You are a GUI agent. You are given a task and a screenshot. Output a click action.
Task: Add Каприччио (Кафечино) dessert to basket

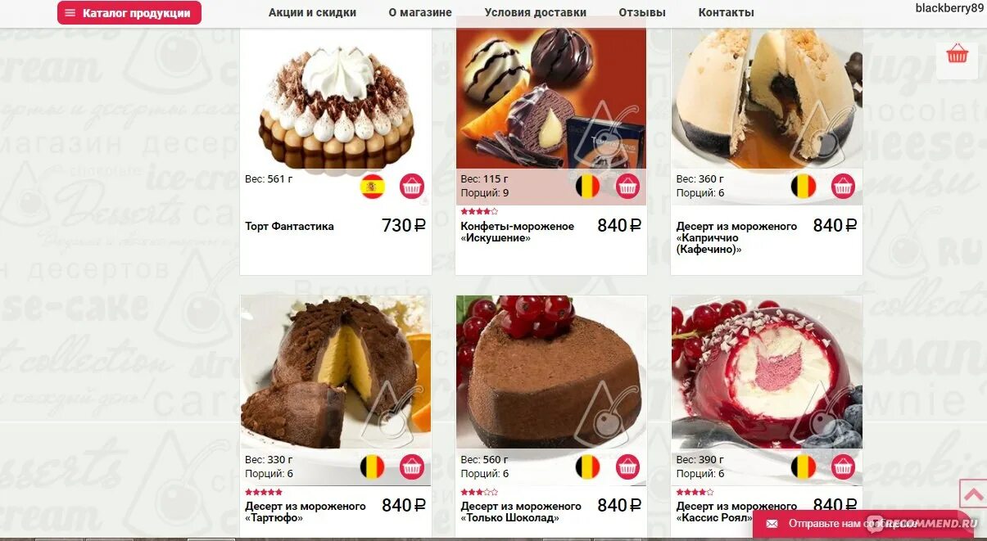click(843, 187)
